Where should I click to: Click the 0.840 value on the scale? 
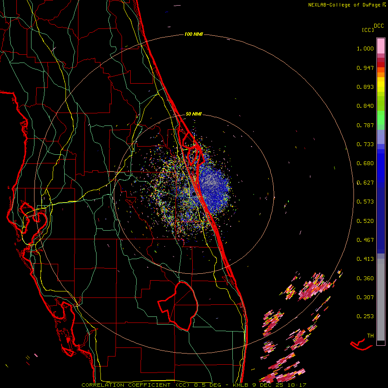(x=365, y=106)
